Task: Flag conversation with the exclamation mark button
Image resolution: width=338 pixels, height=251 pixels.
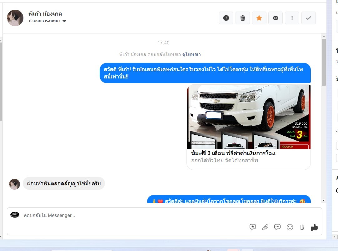Action: click(292, 18)
